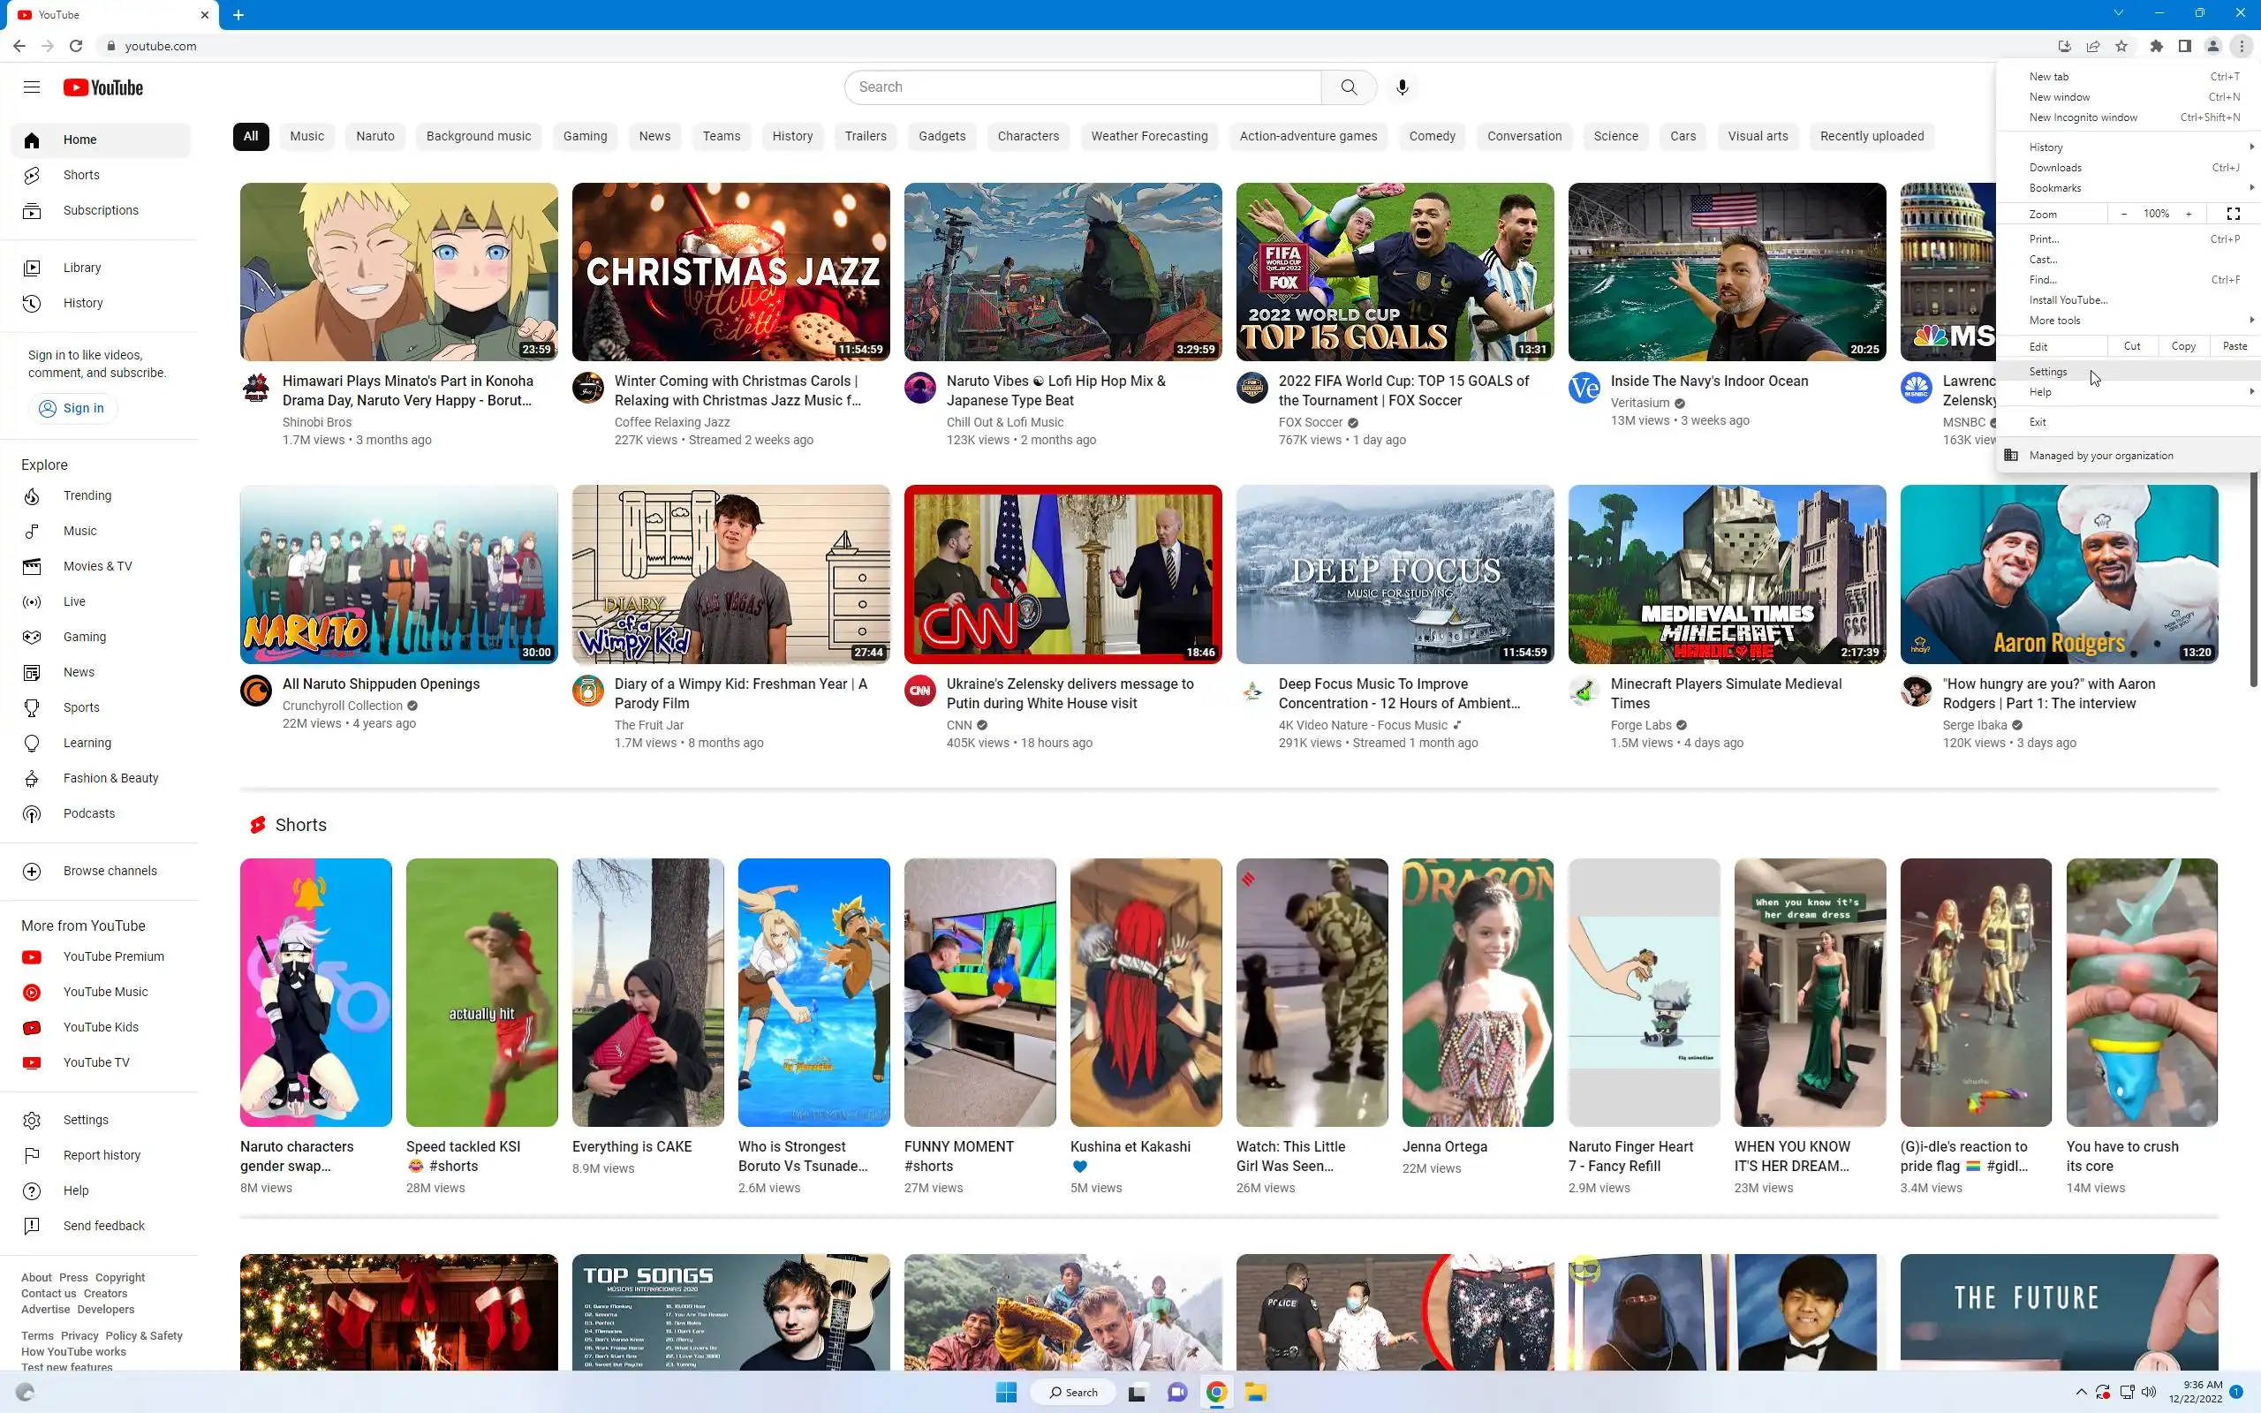
Task: Click the search magnifier button
Action: click(x=1348, y=87)
